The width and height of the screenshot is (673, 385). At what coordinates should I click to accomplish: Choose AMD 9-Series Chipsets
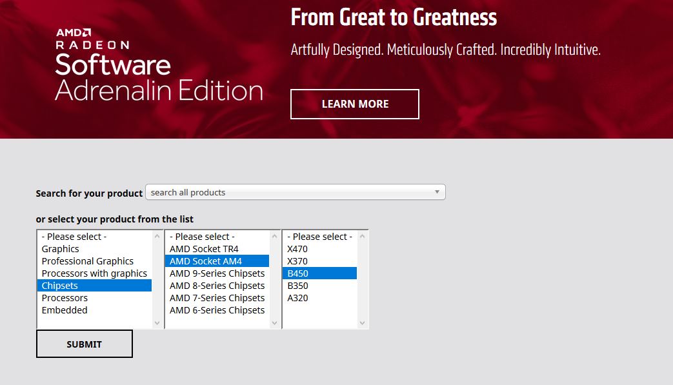(217, 273)
